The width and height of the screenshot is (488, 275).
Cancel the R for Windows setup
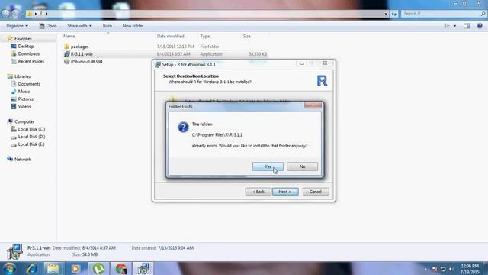pos(316,192)
